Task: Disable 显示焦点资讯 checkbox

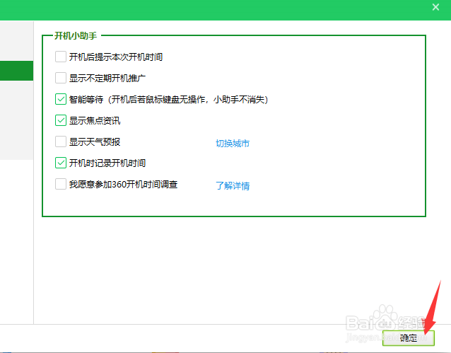Action: (x=61, y=120)
